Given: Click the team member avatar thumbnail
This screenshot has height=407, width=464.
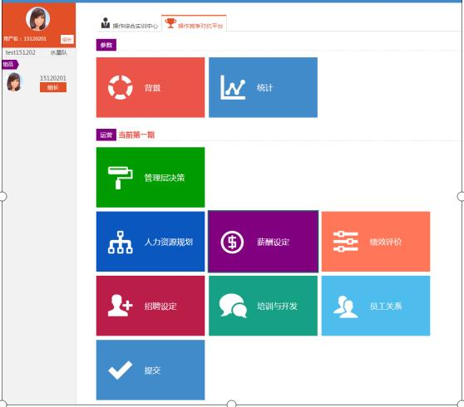Looking at the screenshot, I should 14,82.
